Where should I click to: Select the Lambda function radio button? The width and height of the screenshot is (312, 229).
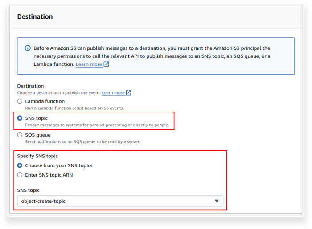(x=20, y=101)
